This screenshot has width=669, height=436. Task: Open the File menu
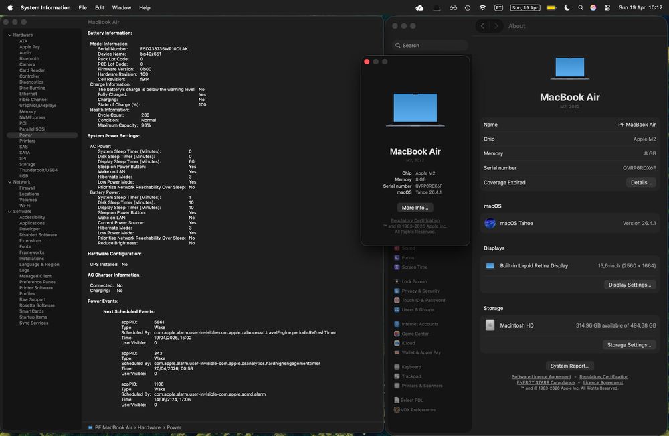coord(83,7)
